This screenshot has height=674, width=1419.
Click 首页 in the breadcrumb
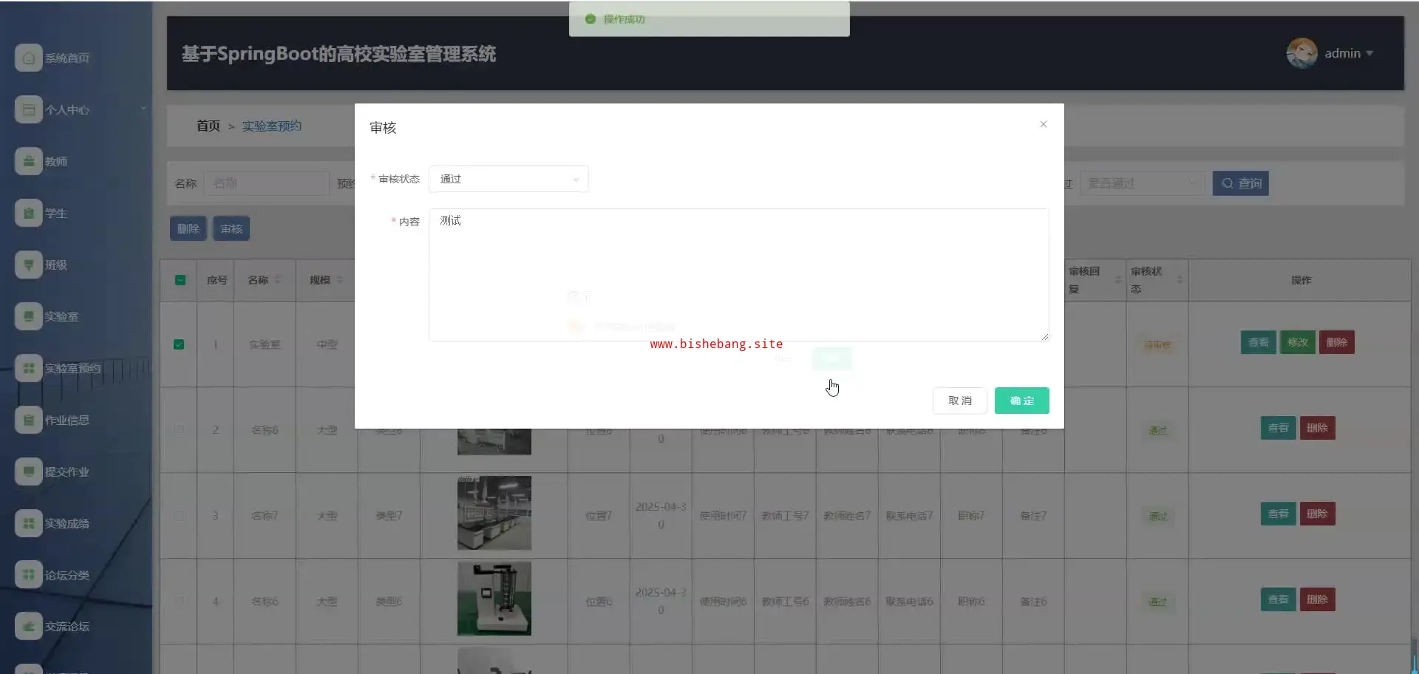coord(208,126)
